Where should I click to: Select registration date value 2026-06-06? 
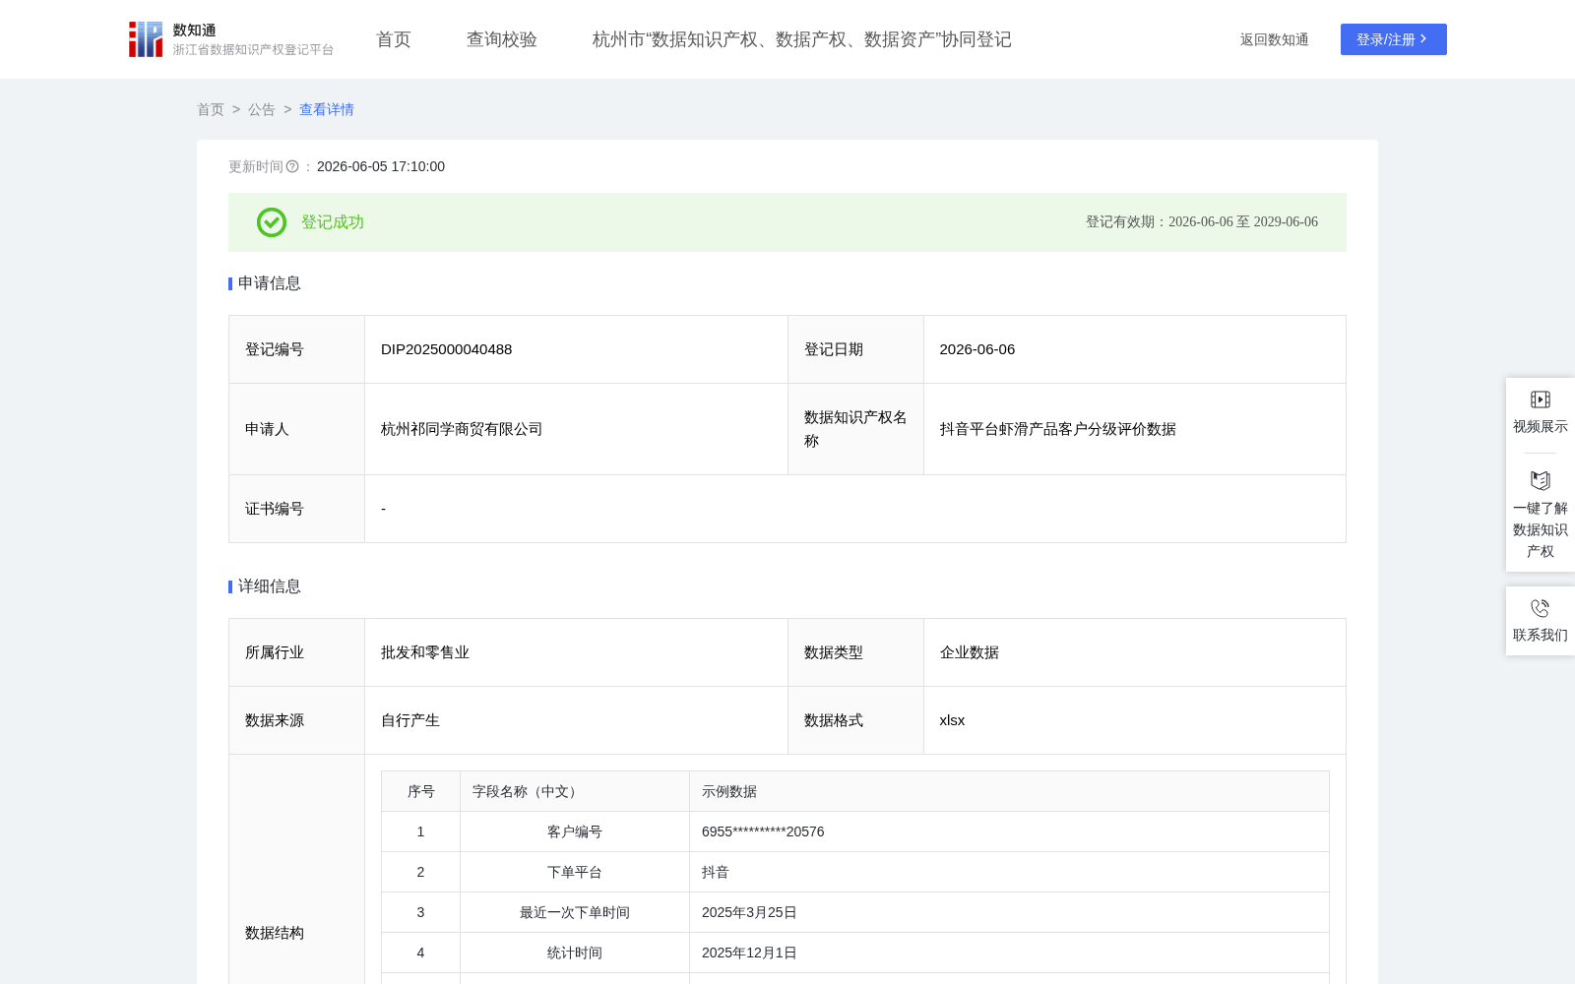click(x=977, y=349)
